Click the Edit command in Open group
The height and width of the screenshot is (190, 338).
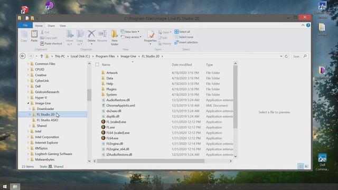point(163,38)
